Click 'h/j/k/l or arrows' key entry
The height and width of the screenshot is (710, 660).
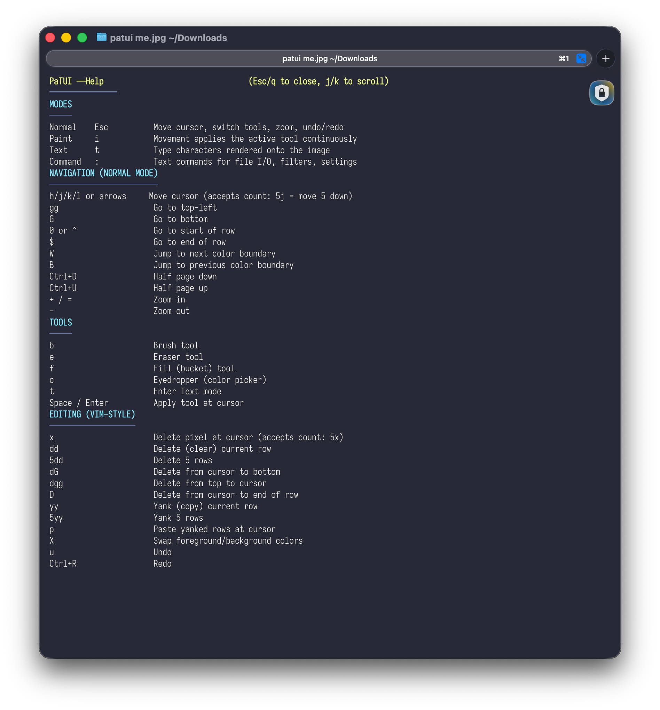pos(88,196)
